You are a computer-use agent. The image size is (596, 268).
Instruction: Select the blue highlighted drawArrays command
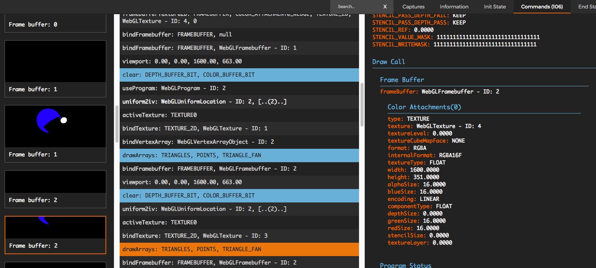239,155
